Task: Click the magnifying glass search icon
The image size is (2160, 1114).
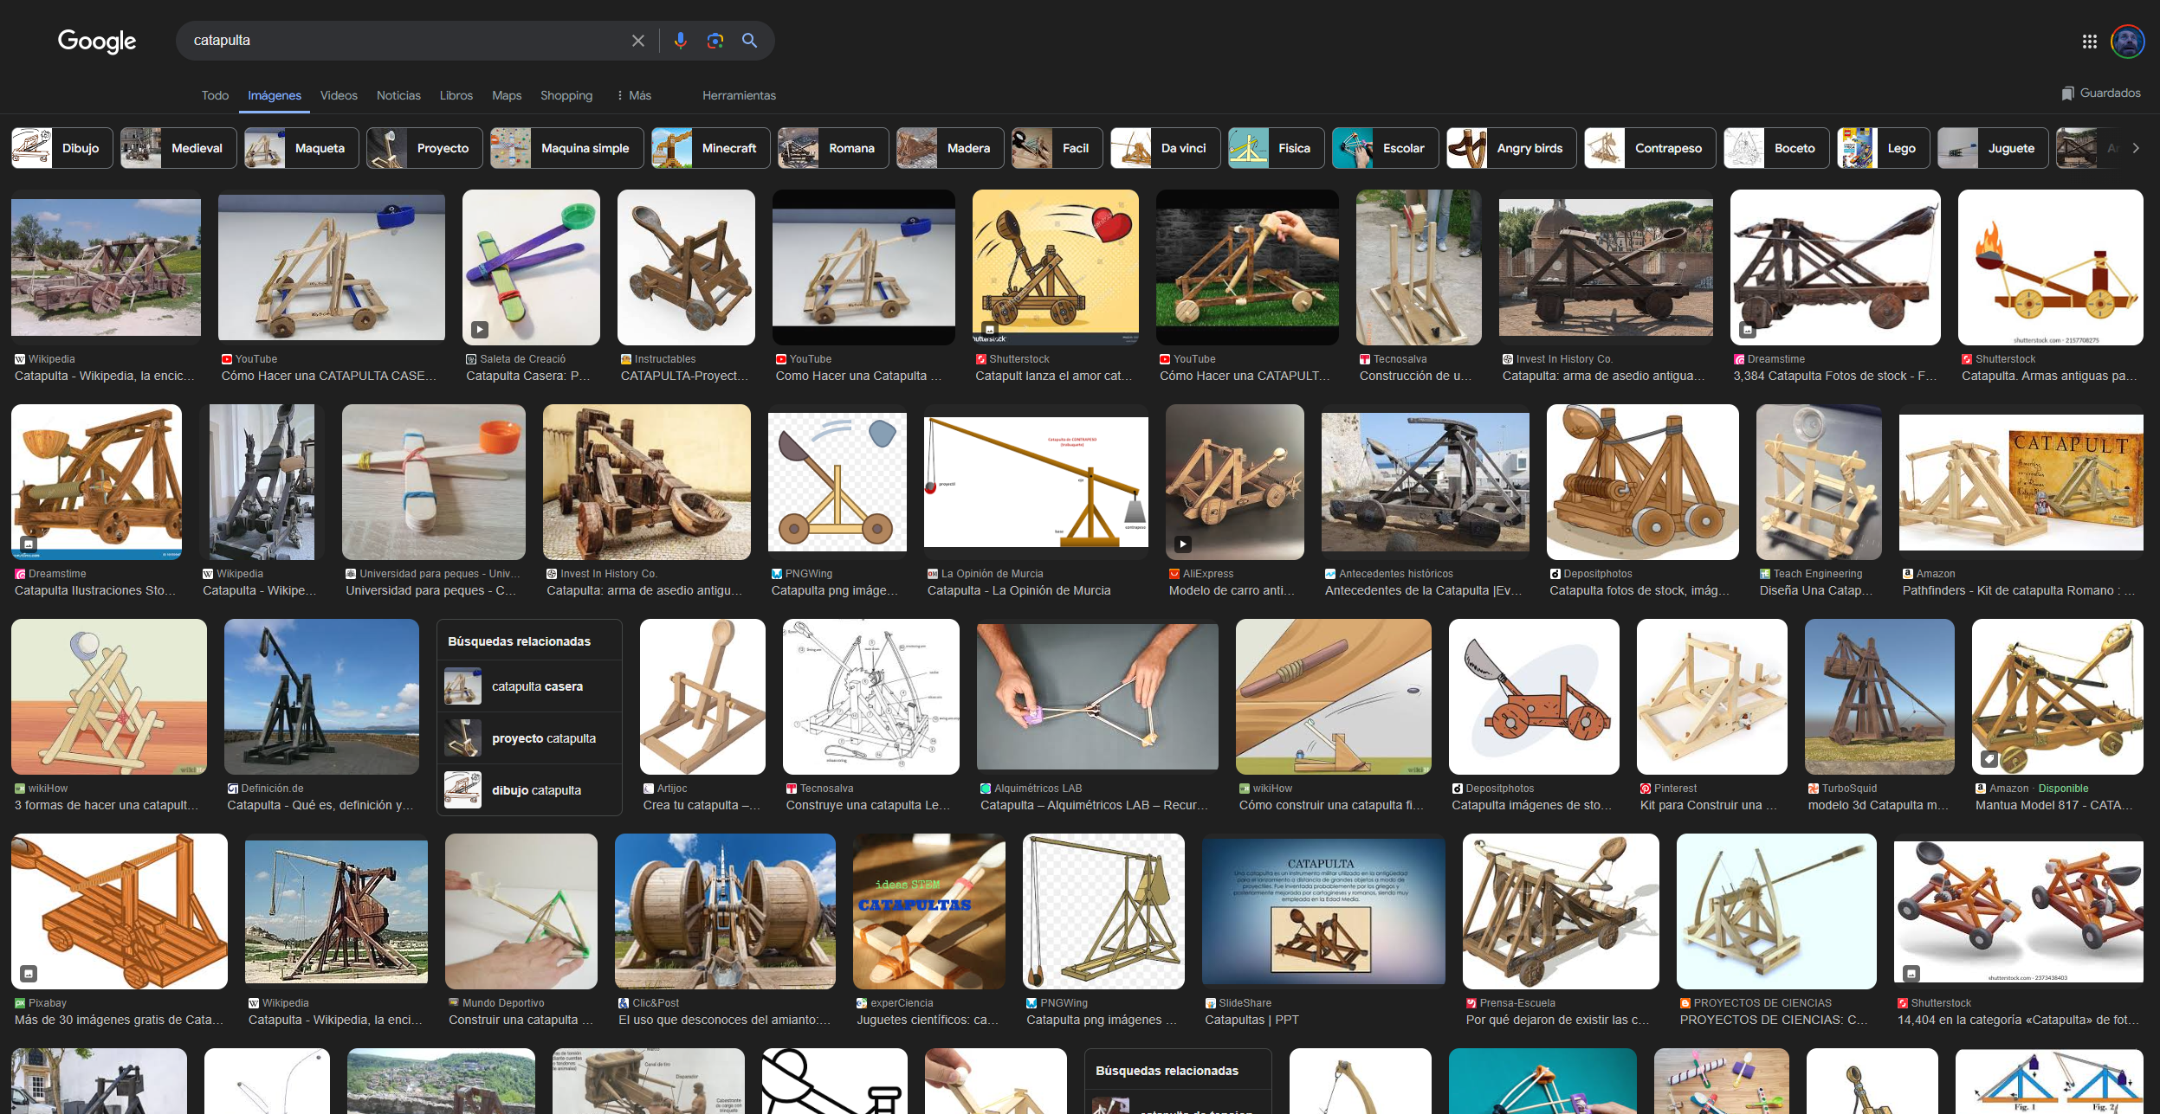Action: [x=750, y=41]
